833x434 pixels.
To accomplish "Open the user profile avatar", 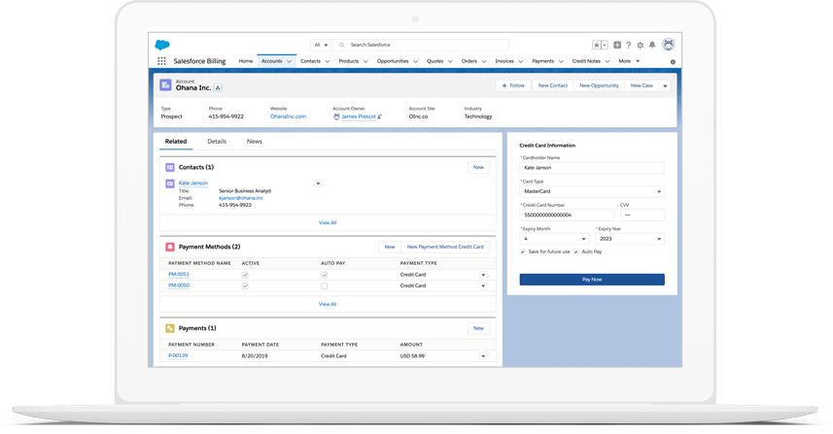I will pyautogui.click(x=669, y=45).
